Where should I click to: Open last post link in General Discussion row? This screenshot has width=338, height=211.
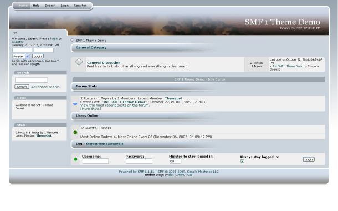288,66
